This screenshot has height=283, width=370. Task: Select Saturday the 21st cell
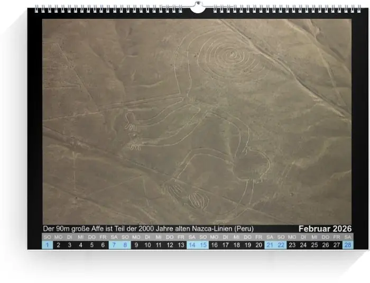270,245
